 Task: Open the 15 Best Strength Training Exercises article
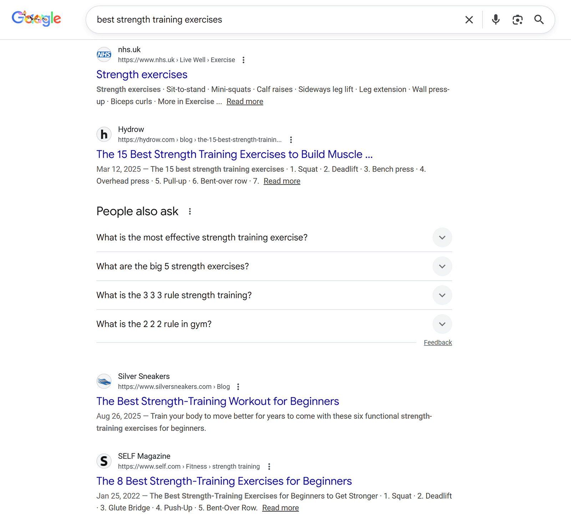[x=234, y=154]
